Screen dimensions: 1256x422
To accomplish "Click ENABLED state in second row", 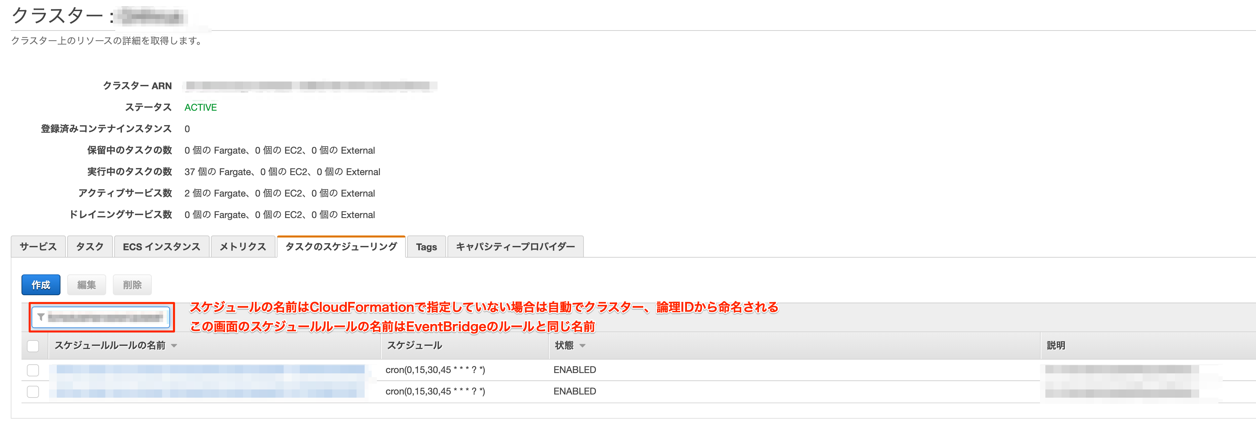I will [574, 391].
